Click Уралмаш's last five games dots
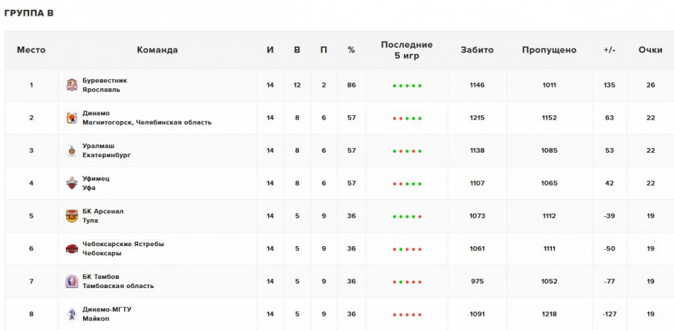Viewport: 674px width, 330px height. pyautogui.click(x=407, y=151)
